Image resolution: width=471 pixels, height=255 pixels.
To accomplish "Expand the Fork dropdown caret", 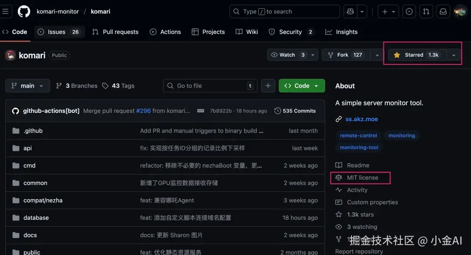I will (377, 55).
